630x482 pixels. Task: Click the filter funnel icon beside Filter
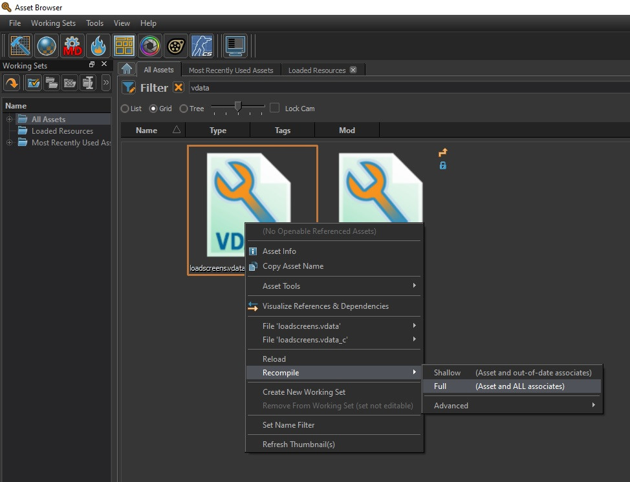click(x=129, y=87)
